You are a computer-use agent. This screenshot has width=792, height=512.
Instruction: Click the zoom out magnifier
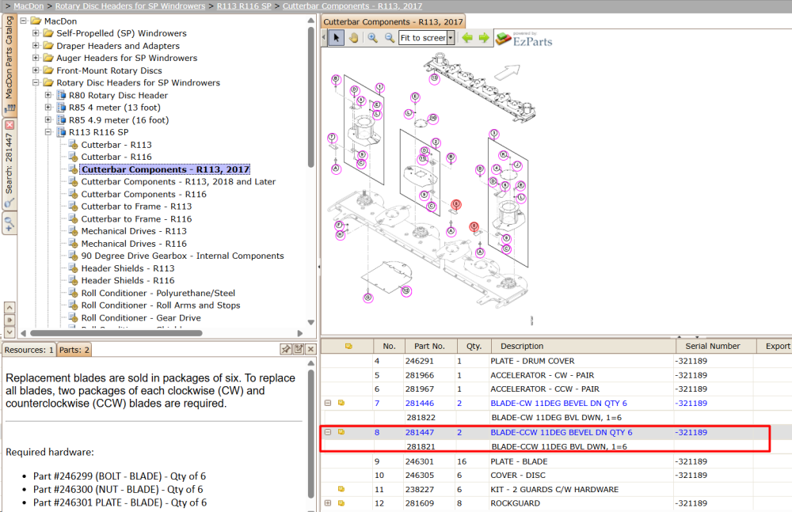pyautogui.click(x=390, y=38)
